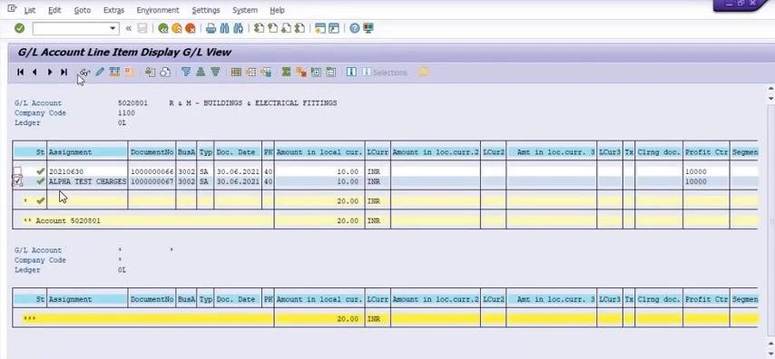This screenshot has width=775, height=359.
Task: Click the blue Help question mark icon
Action: point(355,29)
